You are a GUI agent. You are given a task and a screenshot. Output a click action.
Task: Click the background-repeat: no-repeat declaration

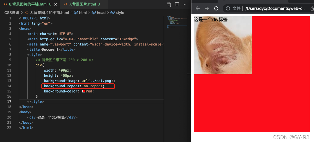pos(74,86)
